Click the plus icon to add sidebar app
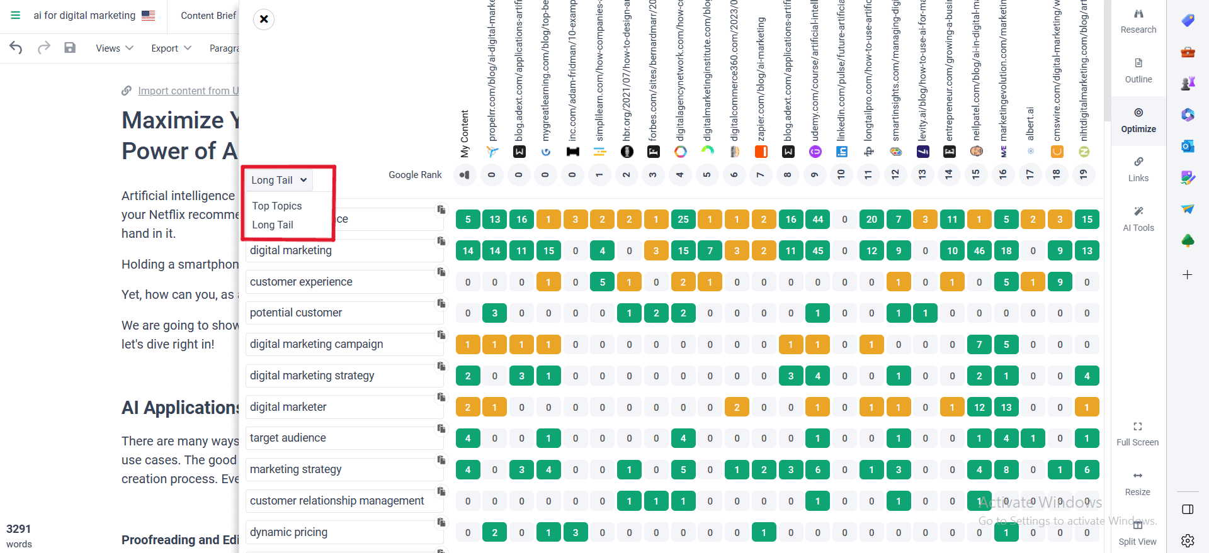Image resolution: width=1209 pixels, height=553 pixels. point(1188,275)
